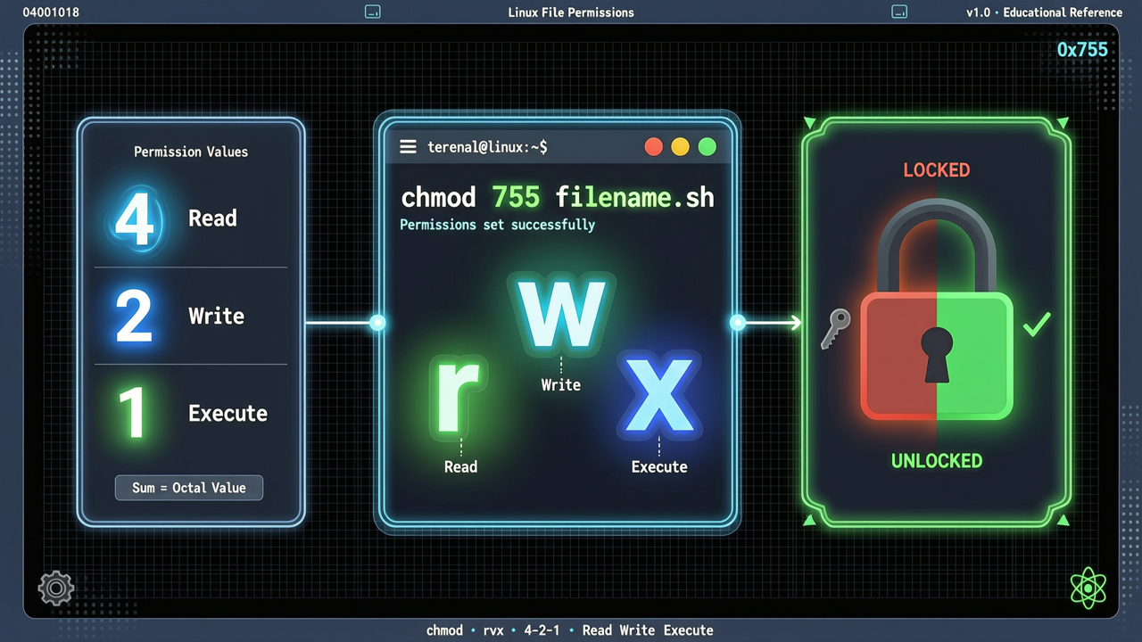The image size is (1142, 642).
Task: Click the right header window icon
Action: click(900, 12)
